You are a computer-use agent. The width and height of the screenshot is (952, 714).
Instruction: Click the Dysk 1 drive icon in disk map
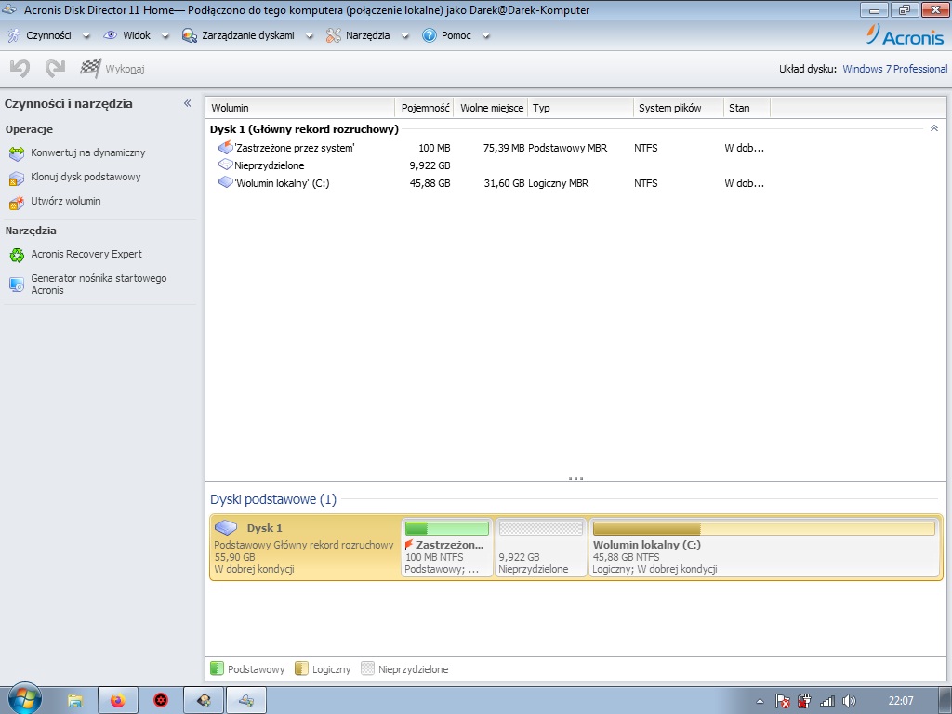coord(226,527)
